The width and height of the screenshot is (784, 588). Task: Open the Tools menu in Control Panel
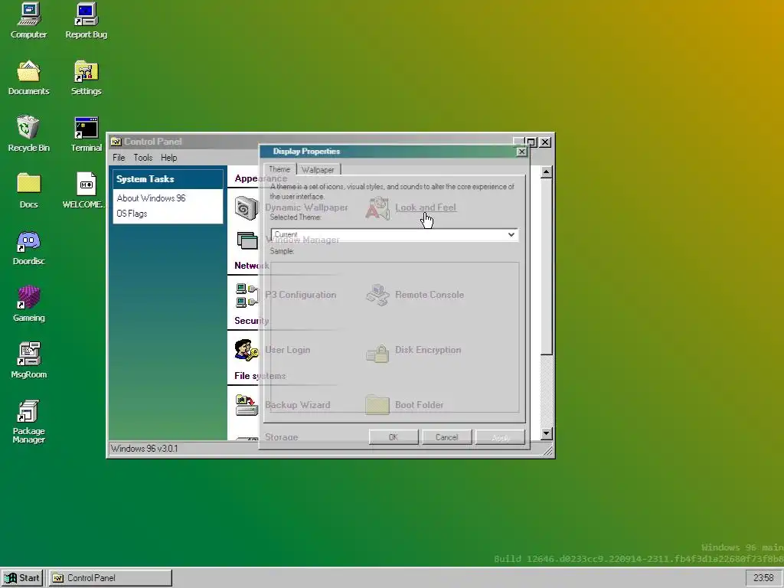(x=143, y=158)
